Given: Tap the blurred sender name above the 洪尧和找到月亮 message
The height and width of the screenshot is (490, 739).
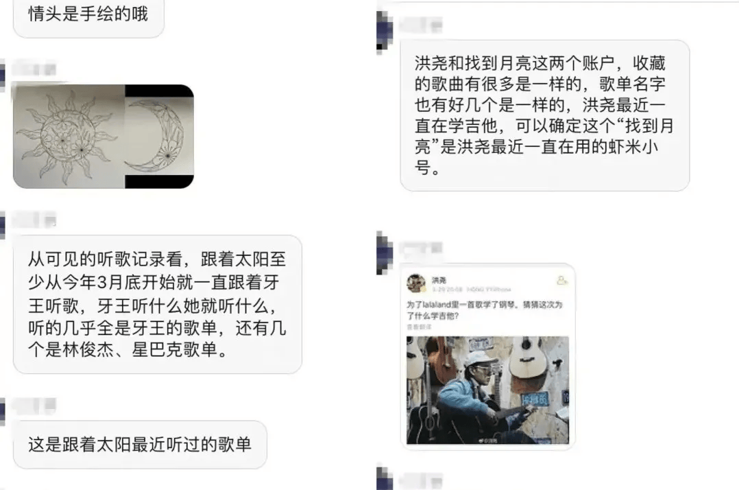Looking at the screenshot, I should 420,25.
